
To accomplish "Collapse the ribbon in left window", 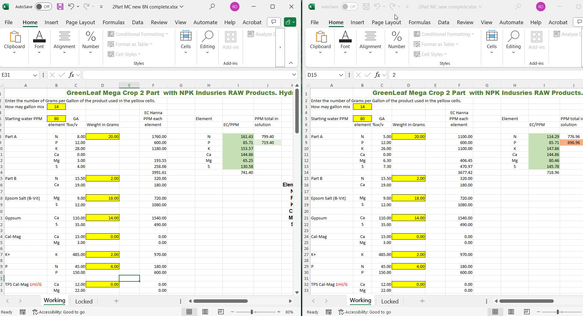I will click(291, 63).
